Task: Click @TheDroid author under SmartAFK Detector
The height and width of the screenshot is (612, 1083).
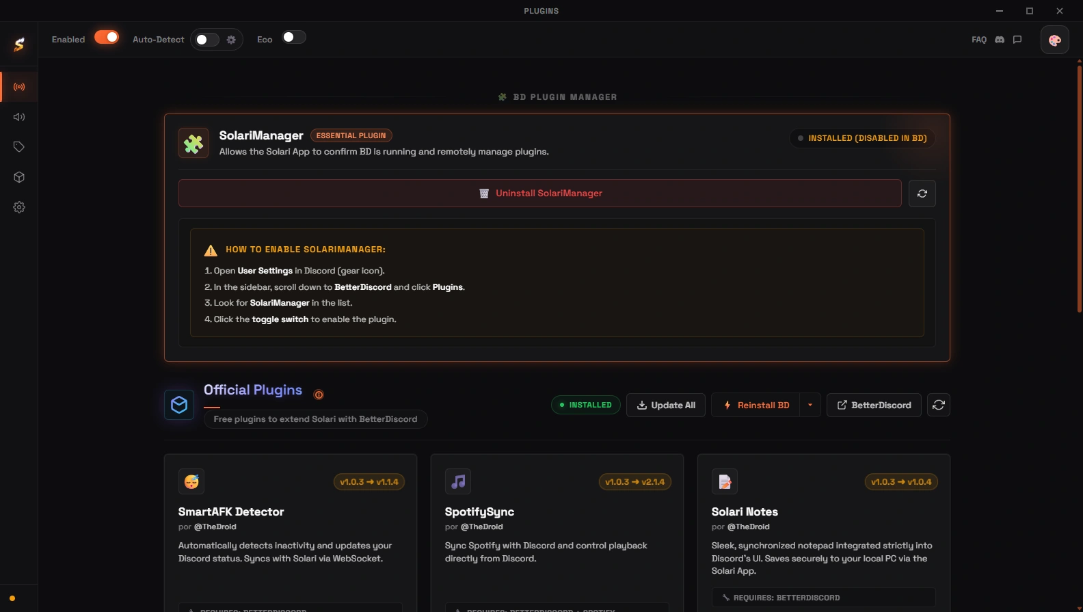Action: [215, 527]
